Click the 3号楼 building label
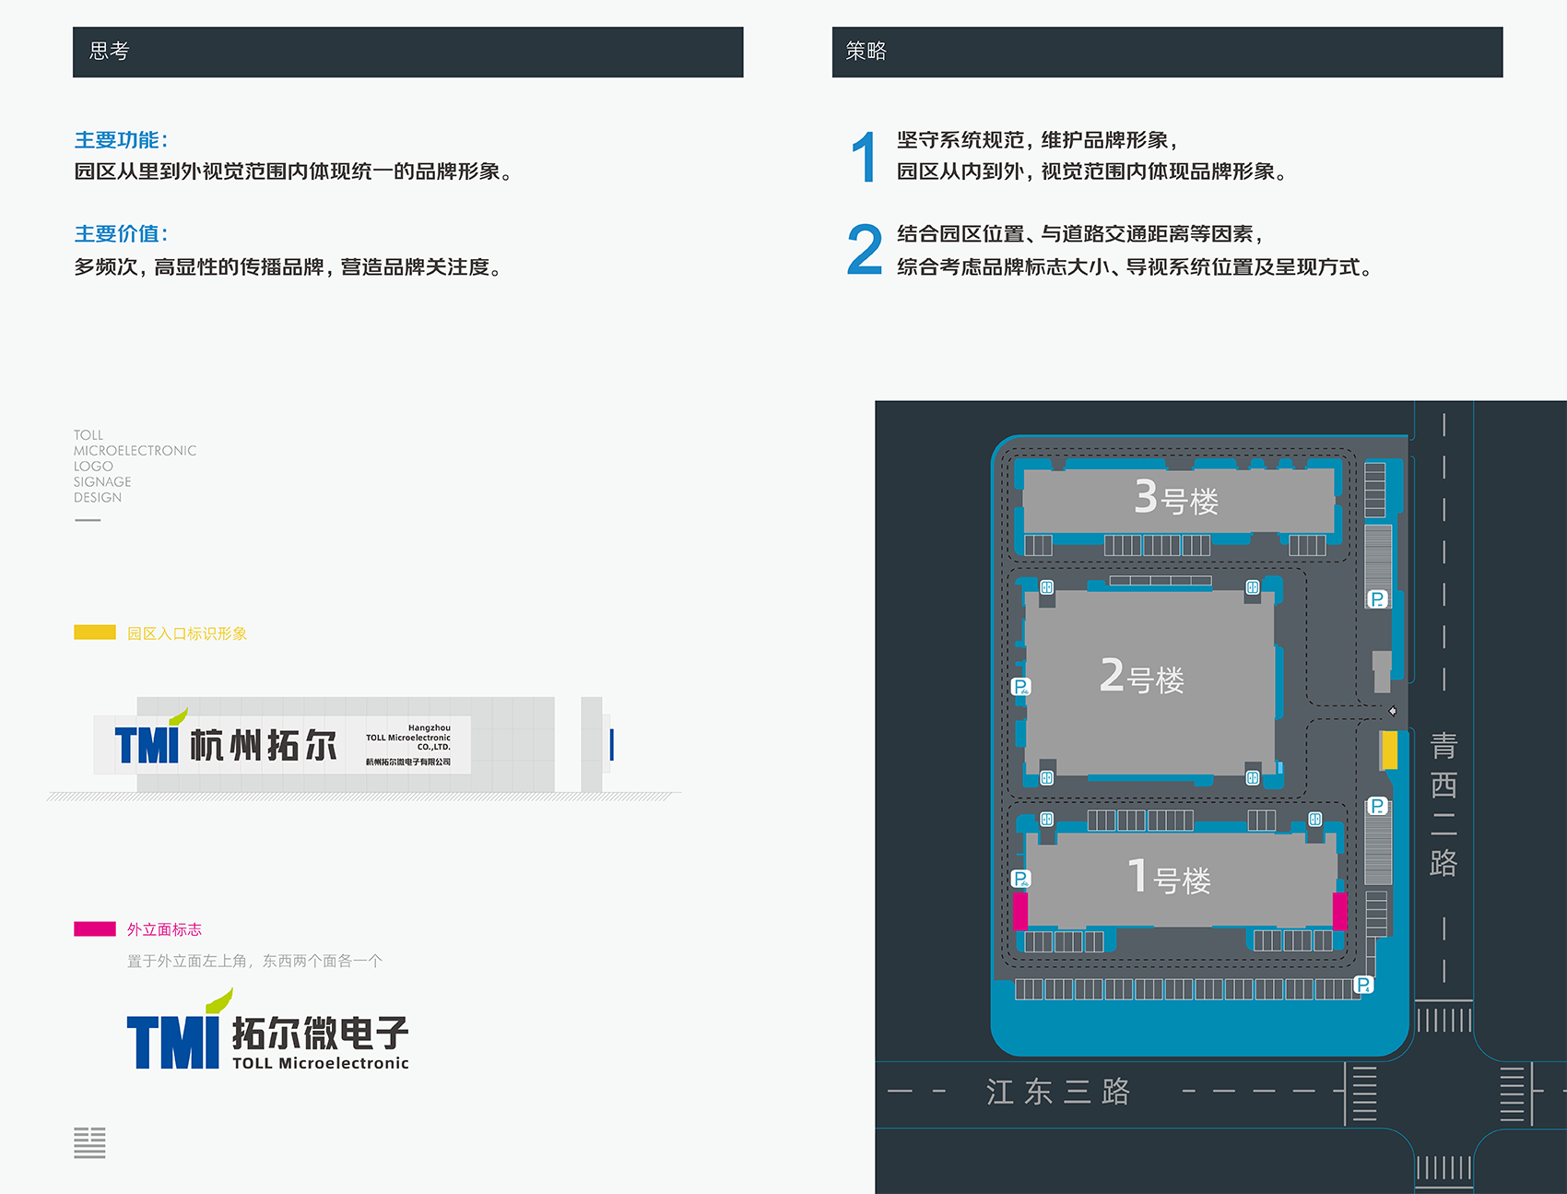The height and width of the screenshot is (1194, 1567). (x=1176, y=497)
